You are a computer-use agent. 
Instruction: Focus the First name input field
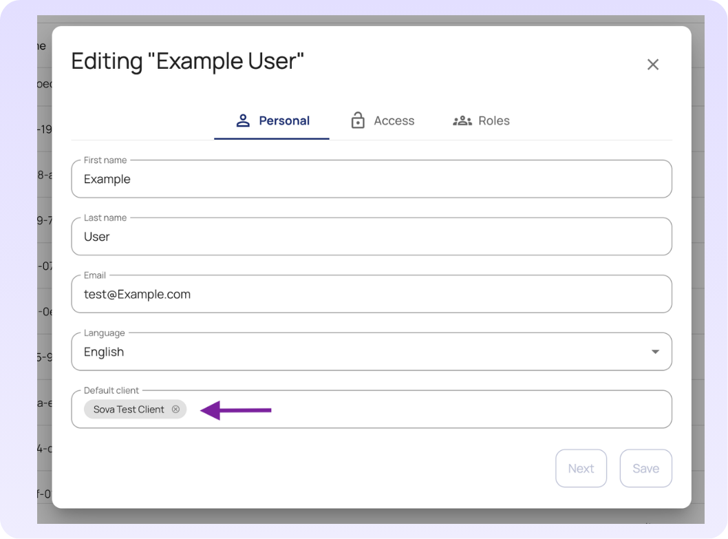click(x=372, y=179)
